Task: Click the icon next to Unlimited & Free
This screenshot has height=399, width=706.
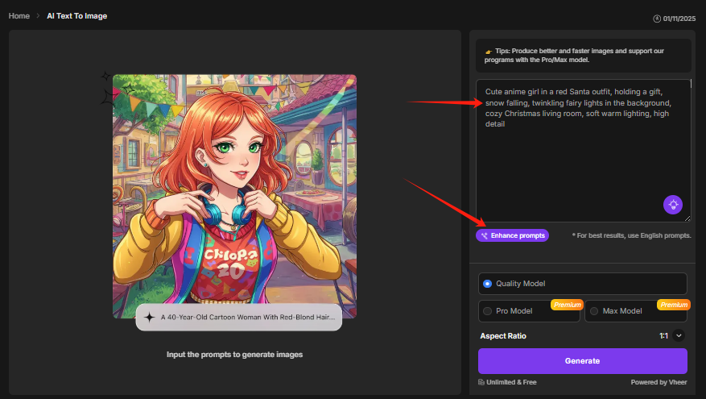Action: [x=481, y=382]
